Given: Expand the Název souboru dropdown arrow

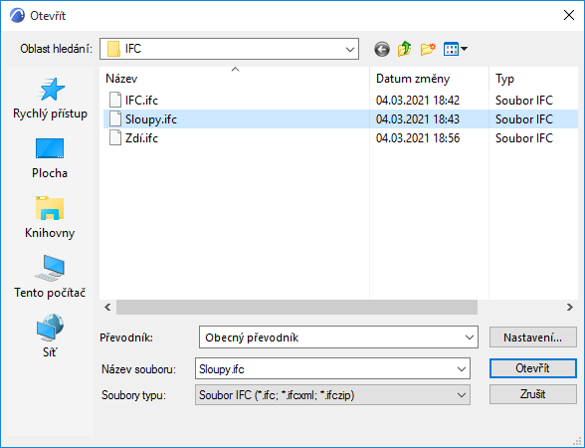Looking at the screenshot, I should click(462, 368).
